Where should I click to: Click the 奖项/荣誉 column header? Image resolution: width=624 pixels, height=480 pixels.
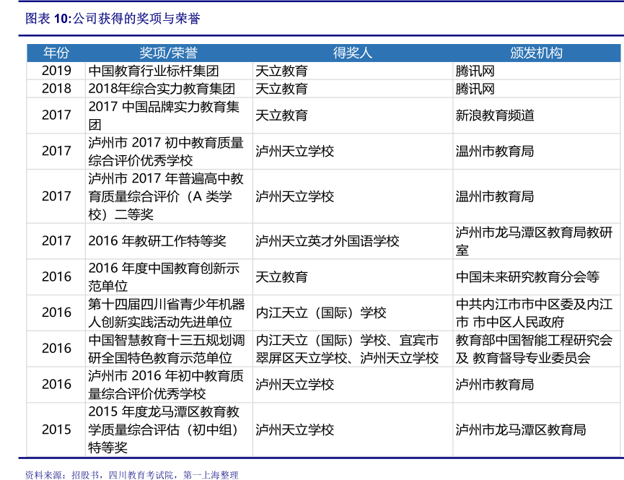pos(168,53)
